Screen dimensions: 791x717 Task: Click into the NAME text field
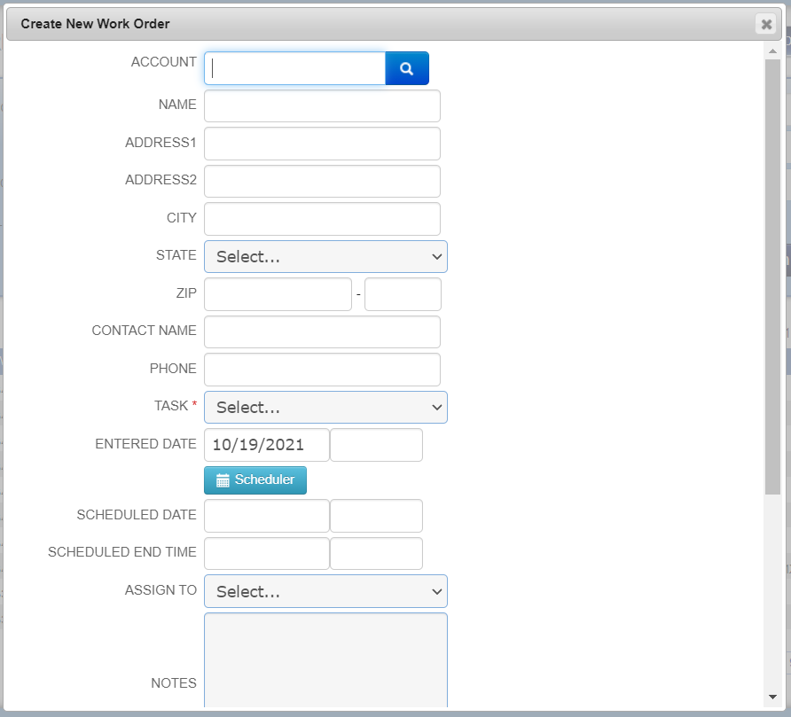[x=322, y=105]
